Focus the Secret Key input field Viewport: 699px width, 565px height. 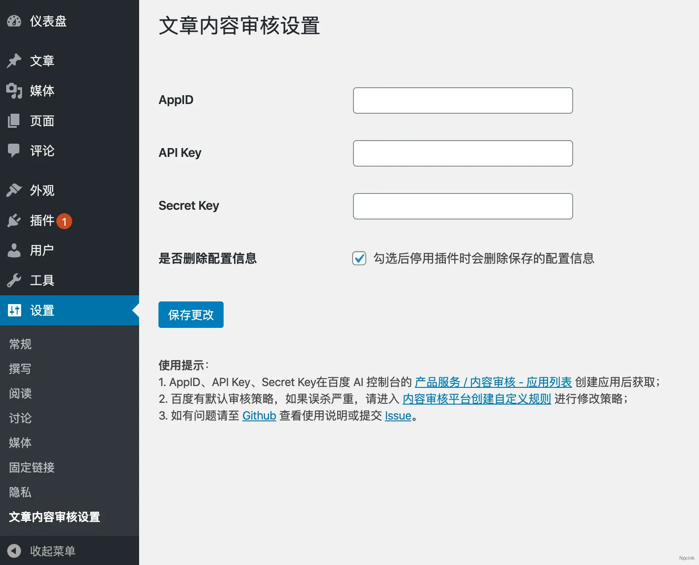point(463,206)
